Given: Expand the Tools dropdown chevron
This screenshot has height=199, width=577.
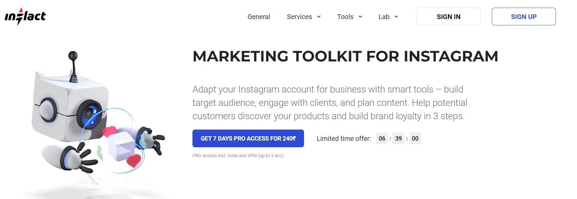Looking at the screenshot, I should pyautogui.click(x=360, y=17).
